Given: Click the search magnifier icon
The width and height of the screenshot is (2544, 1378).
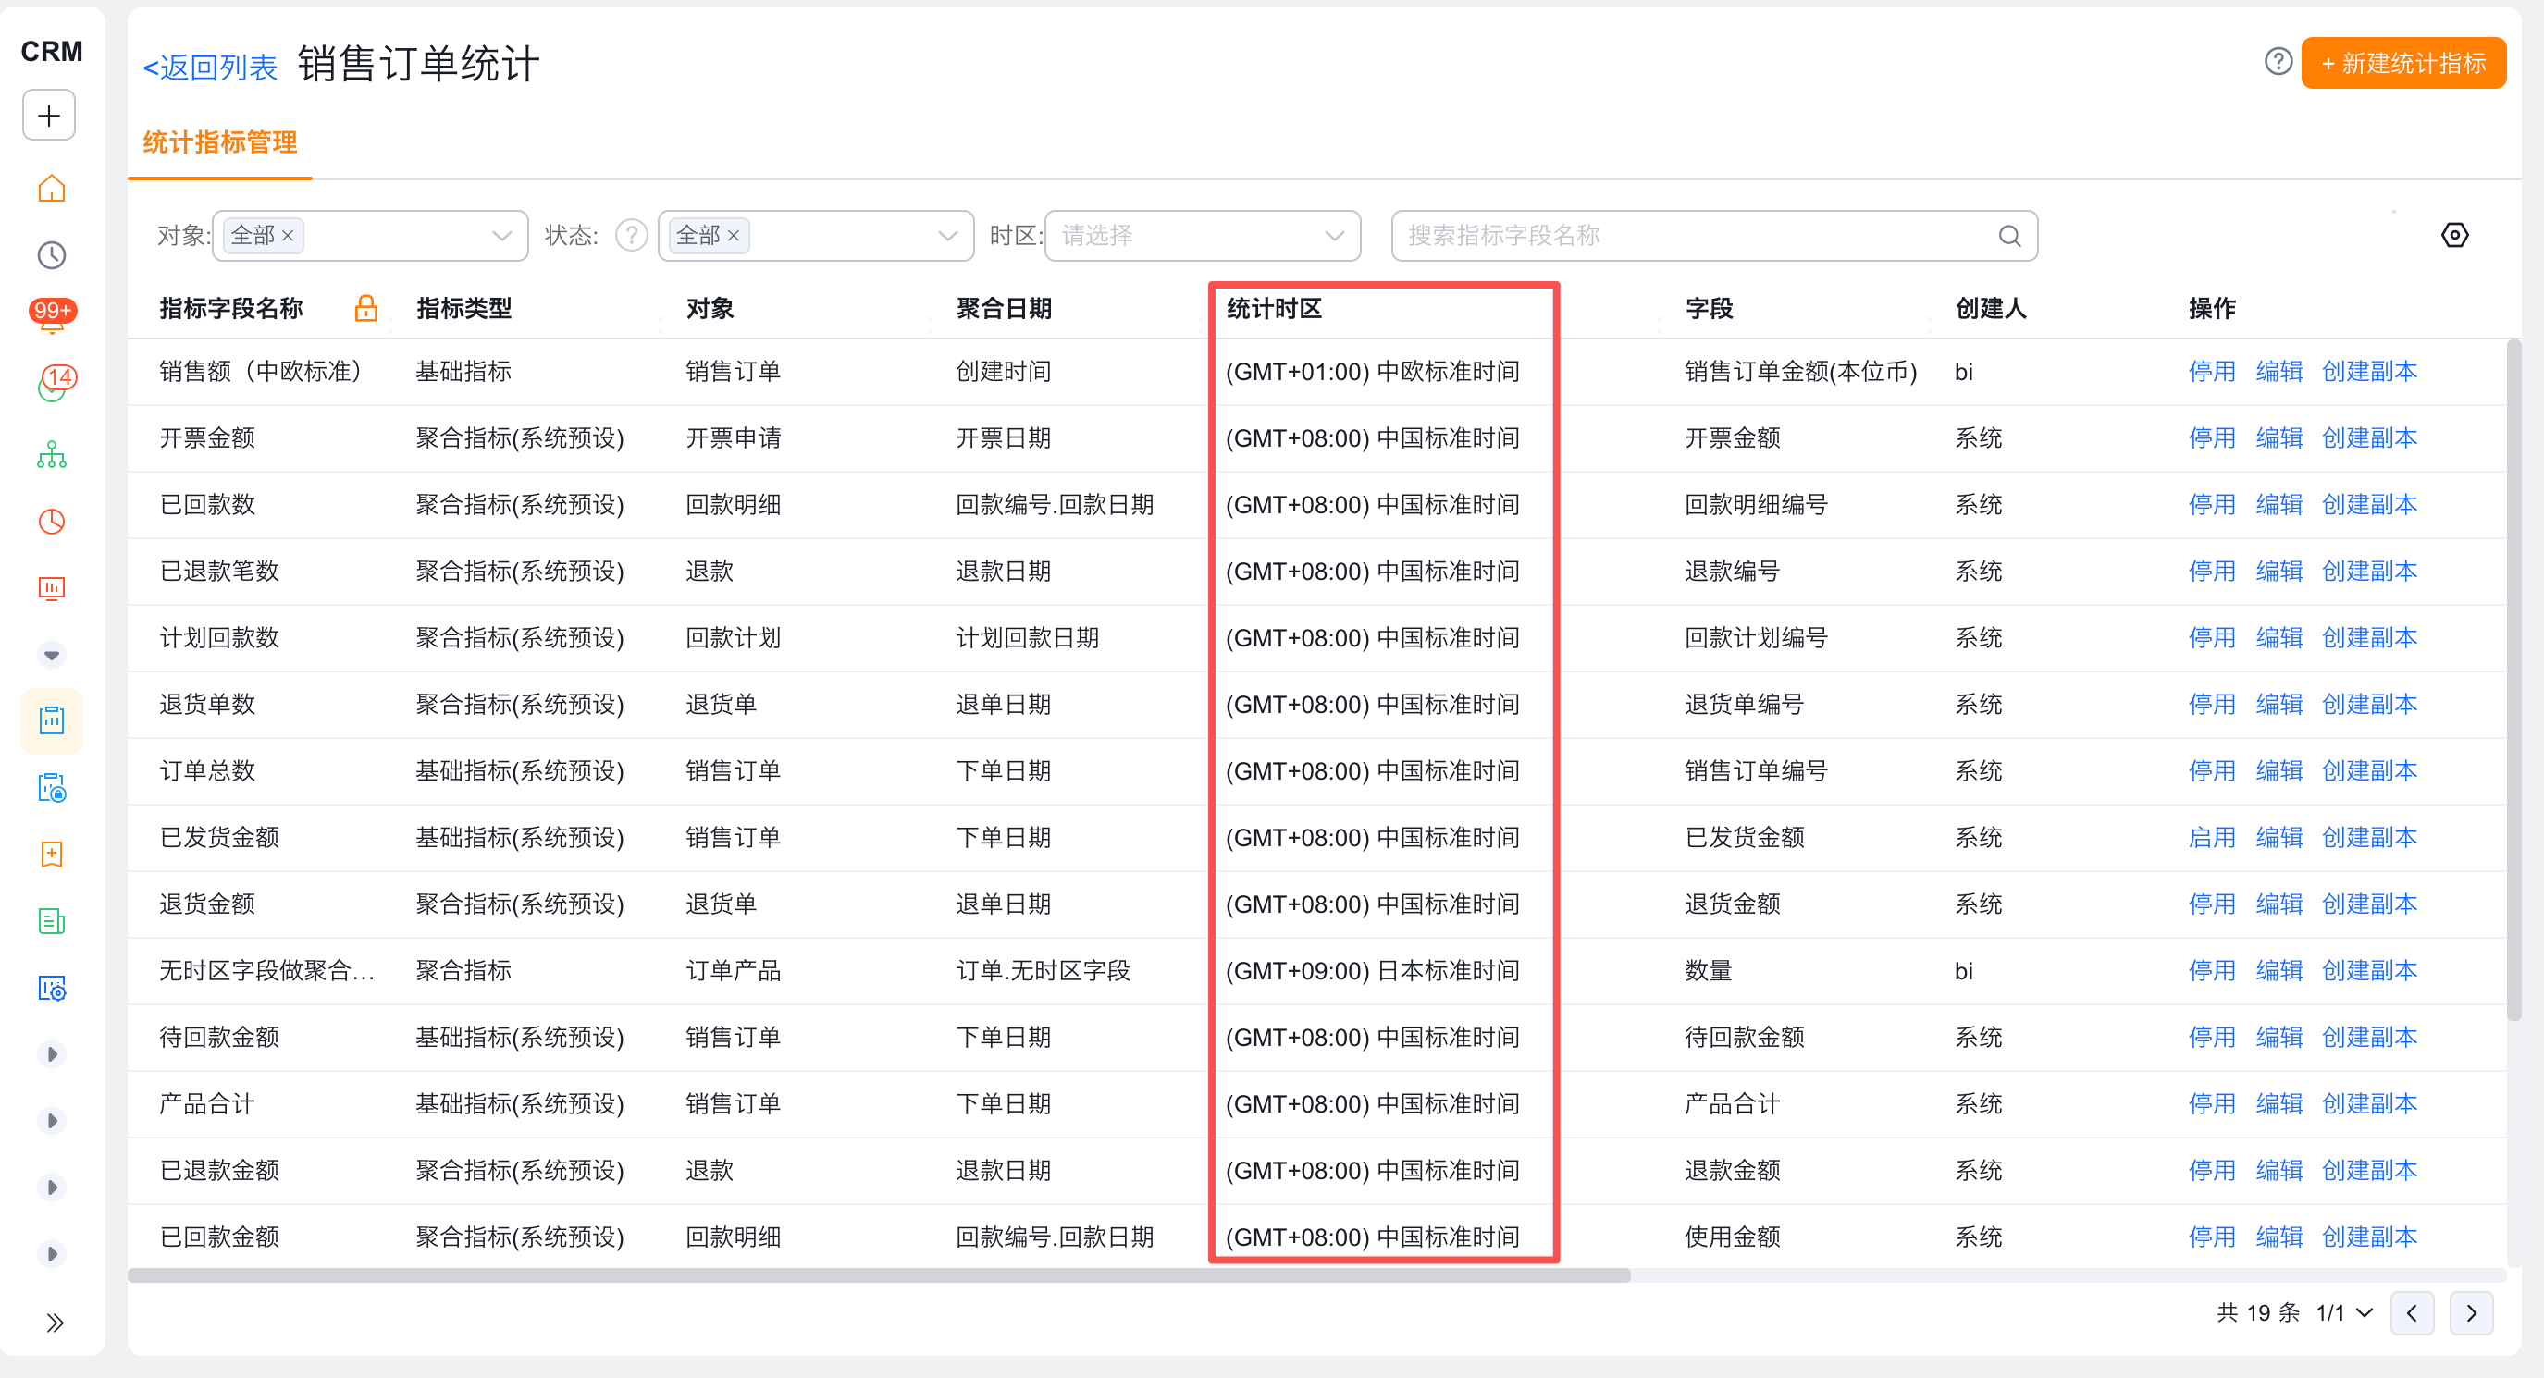Looking at the screenshot, I should (2008, 236).
